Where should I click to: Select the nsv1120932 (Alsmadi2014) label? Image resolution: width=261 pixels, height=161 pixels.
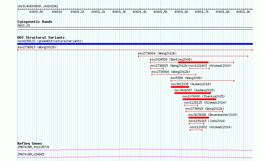[x=211, y=127]
